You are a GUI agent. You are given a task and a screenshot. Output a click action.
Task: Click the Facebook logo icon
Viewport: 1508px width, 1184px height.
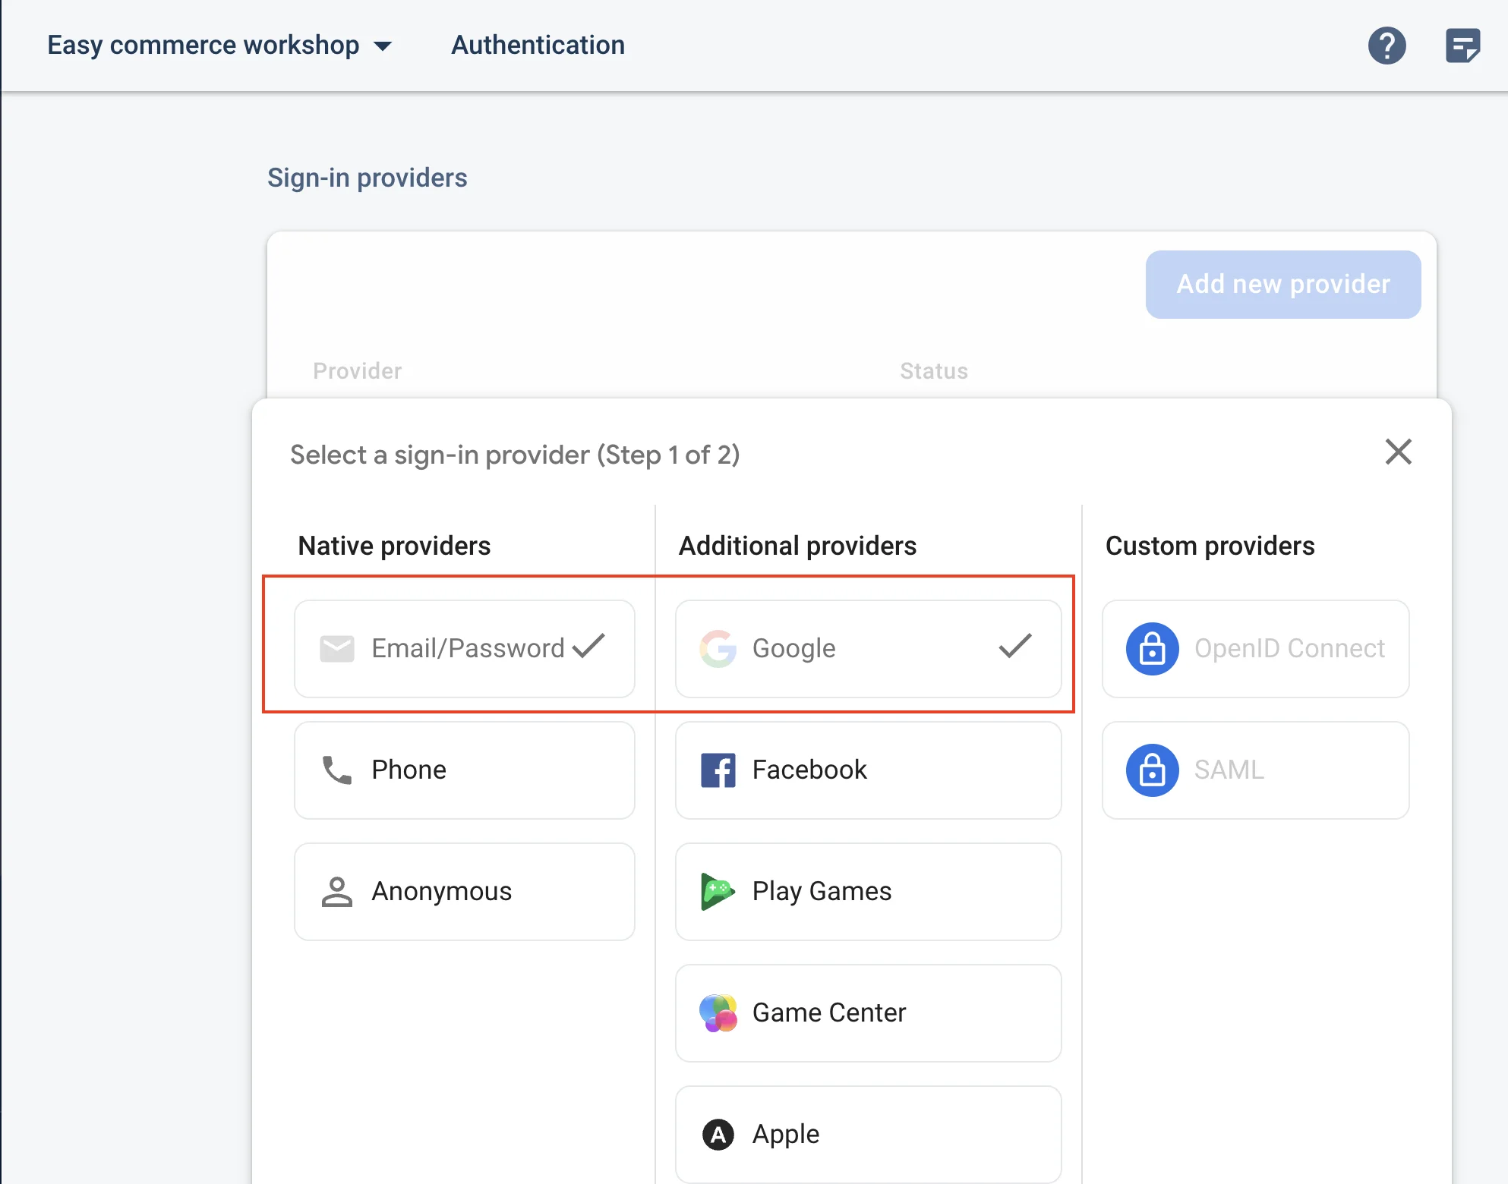click(718, 770)
